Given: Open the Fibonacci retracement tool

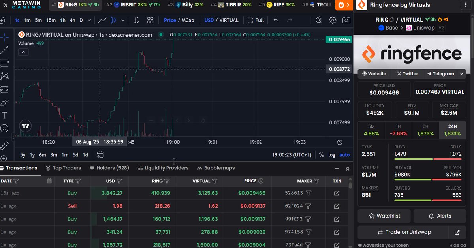Looking at the screenshot, I should click(x=4, y=63).
